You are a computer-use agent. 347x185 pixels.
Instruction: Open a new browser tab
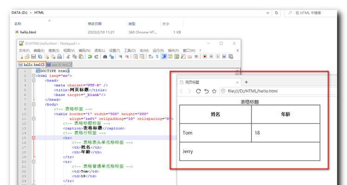point(246,82)
